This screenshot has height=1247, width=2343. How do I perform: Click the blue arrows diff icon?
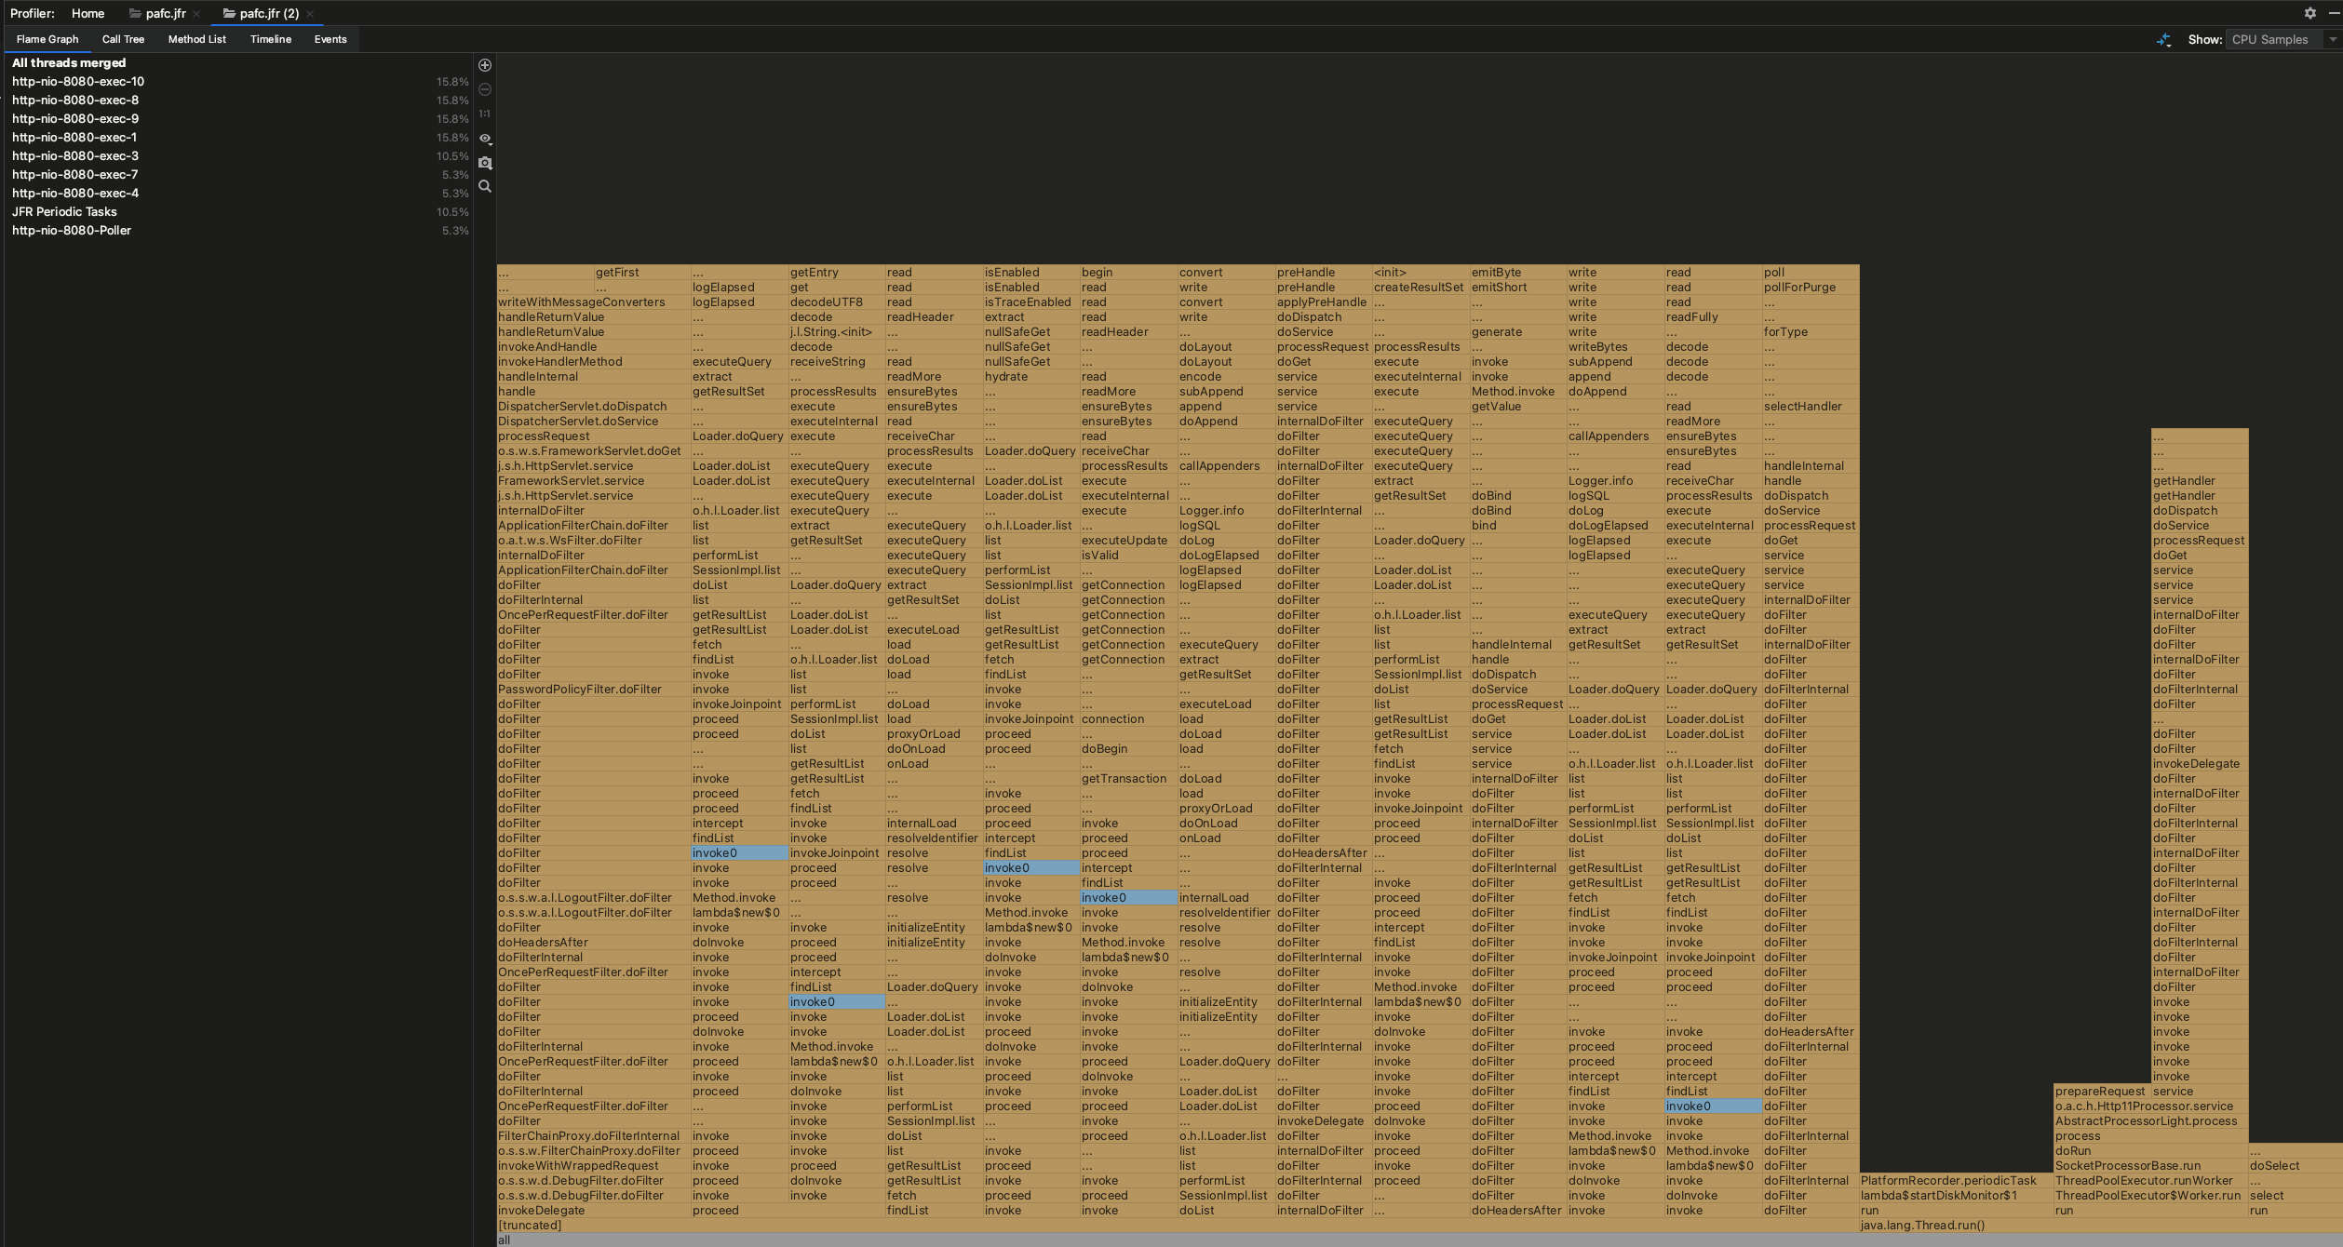click(x=2163, y=39)
